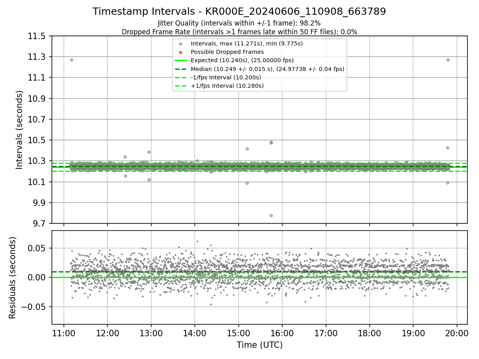Click the '15:00' time tick label
The image size is (479, 359).
point(238,333)
